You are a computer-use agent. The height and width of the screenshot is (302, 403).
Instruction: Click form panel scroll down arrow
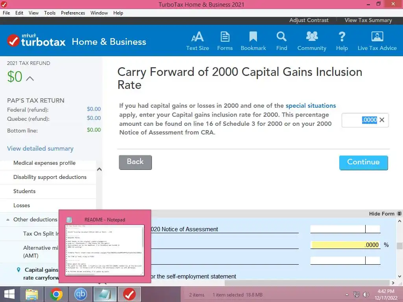399,276
